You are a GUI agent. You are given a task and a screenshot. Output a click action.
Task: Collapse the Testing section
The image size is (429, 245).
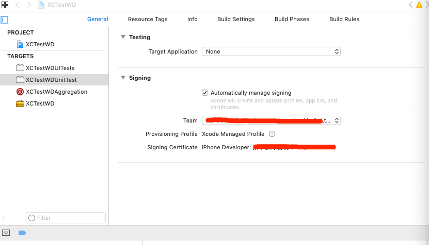pos(123,37)
